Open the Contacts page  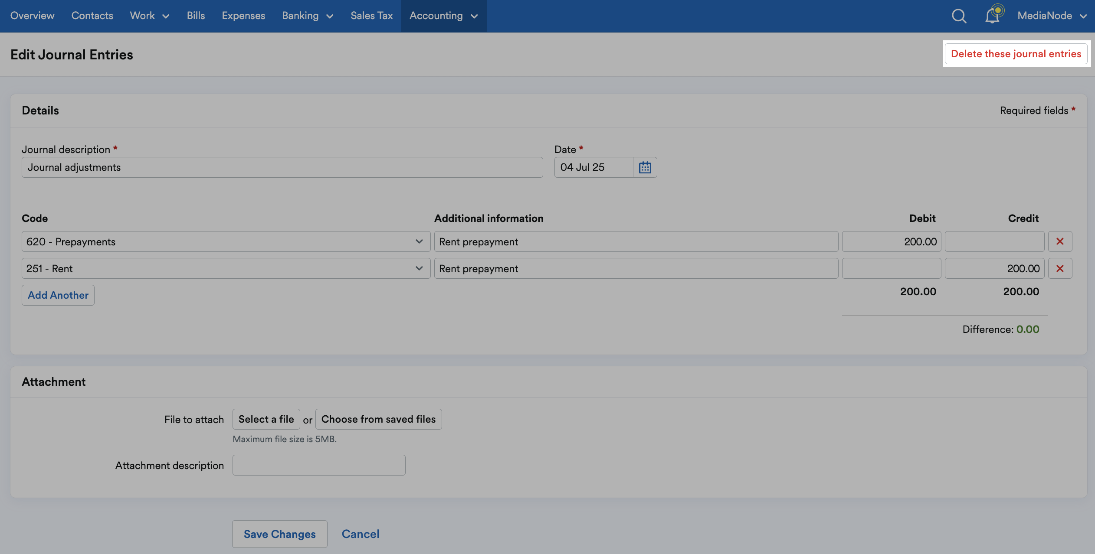coord(92,16)
